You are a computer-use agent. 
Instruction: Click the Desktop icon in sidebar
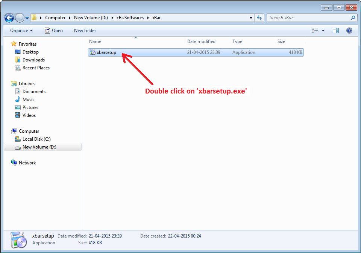point(18,52)
